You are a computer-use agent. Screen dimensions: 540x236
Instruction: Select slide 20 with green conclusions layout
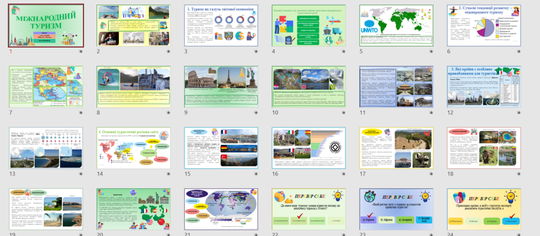(133, 209)
